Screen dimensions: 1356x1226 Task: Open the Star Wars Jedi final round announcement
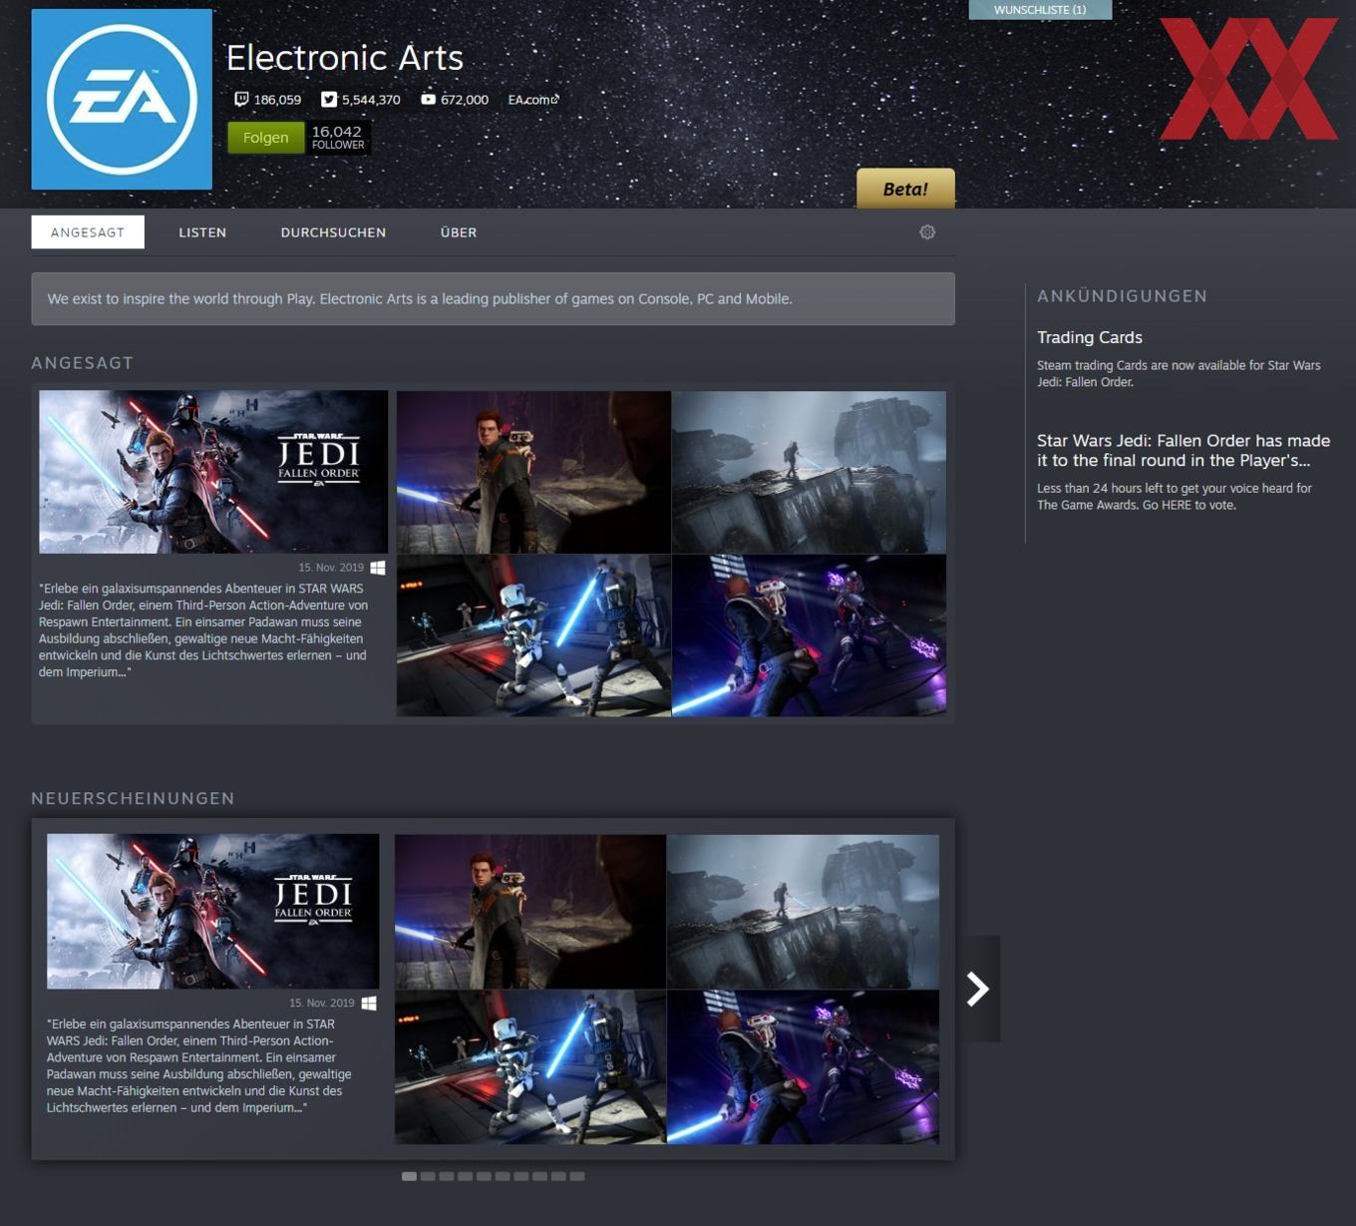(1184, 450)
